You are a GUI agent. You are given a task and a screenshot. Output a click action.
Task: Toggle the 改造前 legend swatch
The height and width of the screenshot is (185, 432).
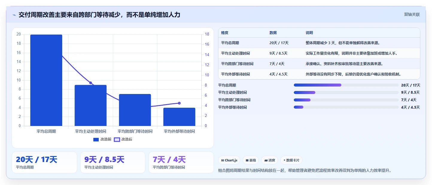click(x=96, y=139)
